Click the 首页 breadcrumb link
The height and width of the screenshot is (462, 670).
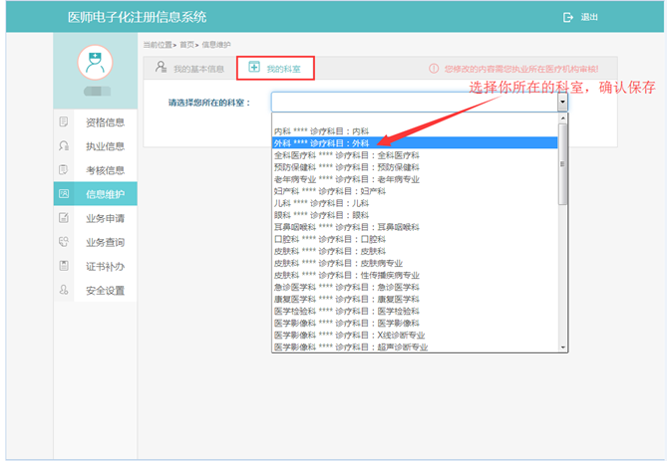186,45
